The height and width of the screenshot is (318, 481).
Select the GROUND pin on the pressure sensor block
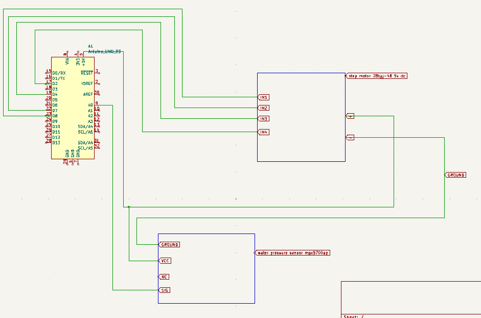pos(169,244)
